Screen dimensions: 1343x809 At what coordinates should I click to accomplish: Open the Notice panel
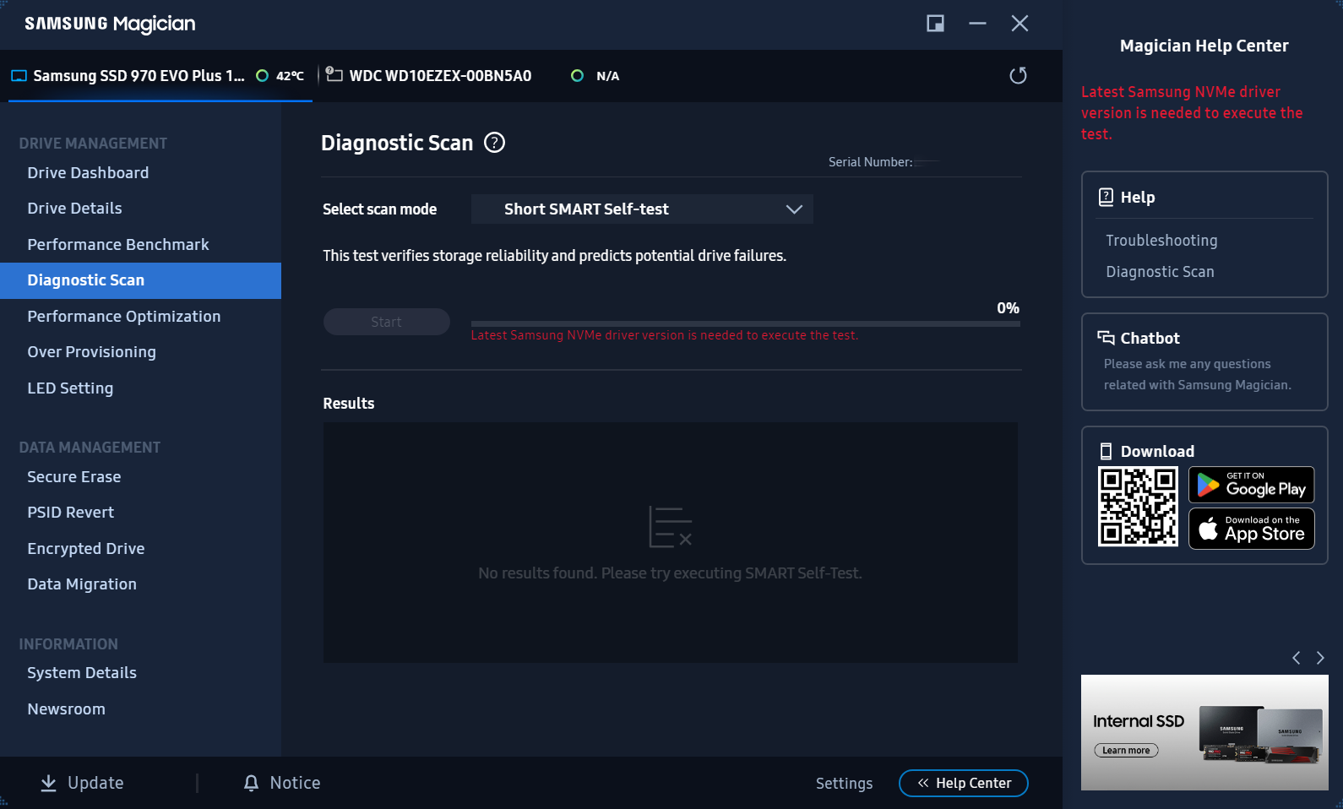click(282, 783)
